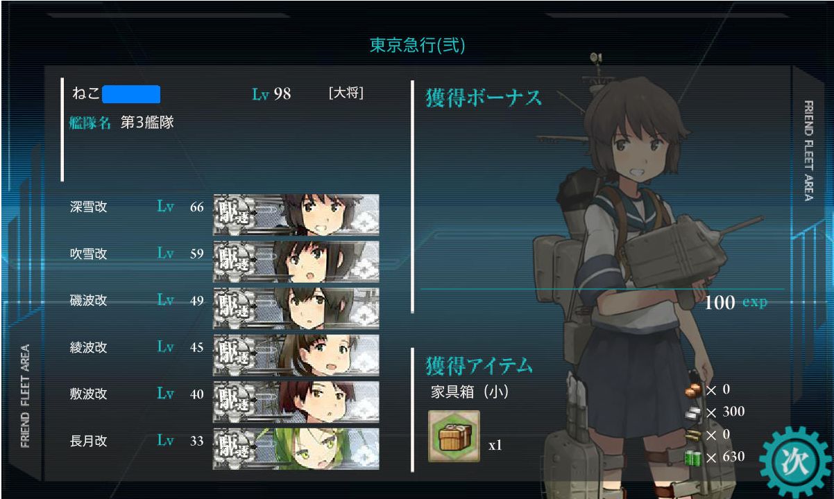834x499 pixels.
Task: Click the ammo resource icon showing 300
Action: click(x=693, y=412)
